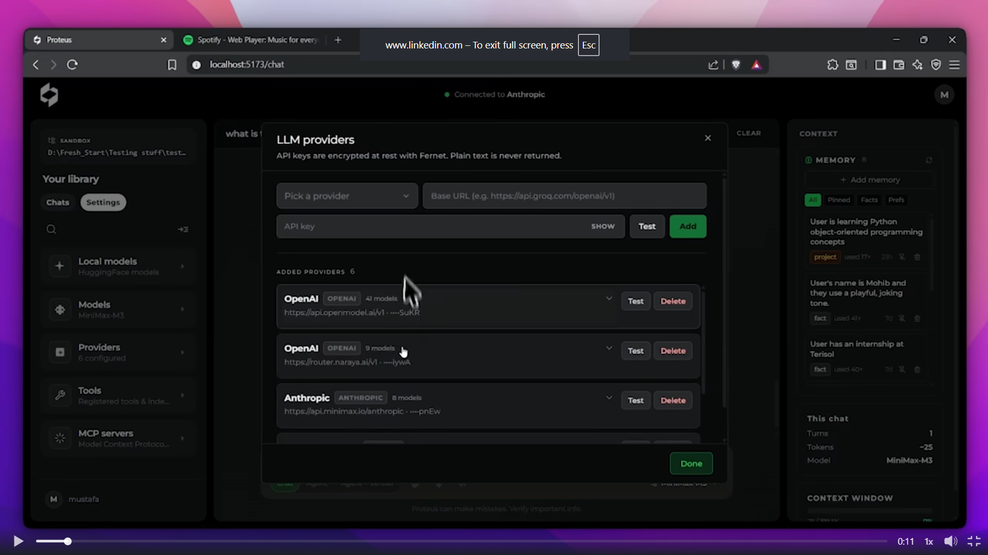This screenshot has height=555, width=988.
Task: Expand the Providers section chevron
Action: (182, 352)
